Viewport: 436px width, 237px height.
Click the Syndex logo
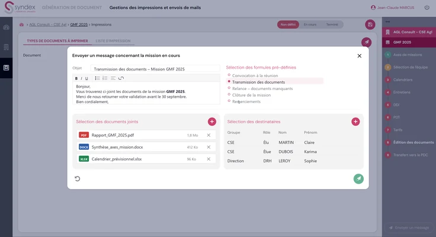point(20,8)
